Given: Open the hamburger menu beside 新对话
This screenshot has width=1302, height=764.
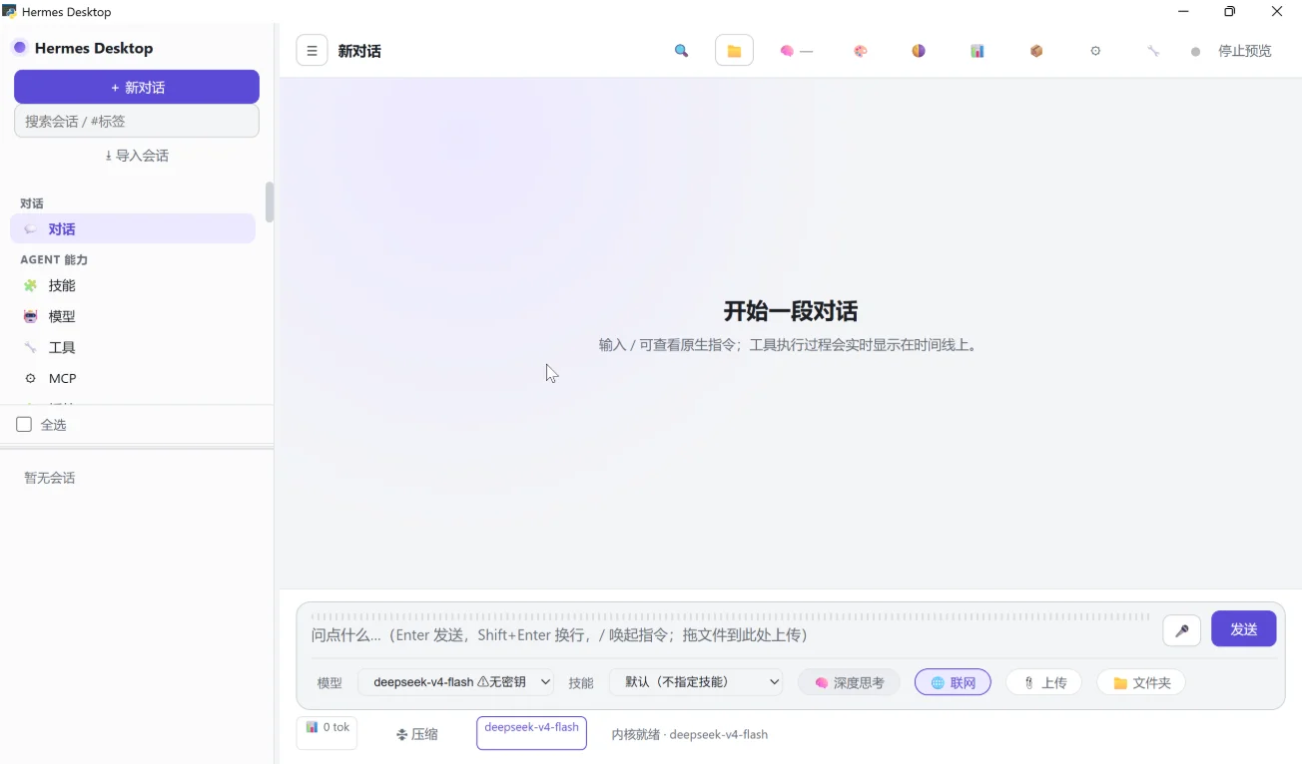Looking at the screenshot, I should (312, 51).
